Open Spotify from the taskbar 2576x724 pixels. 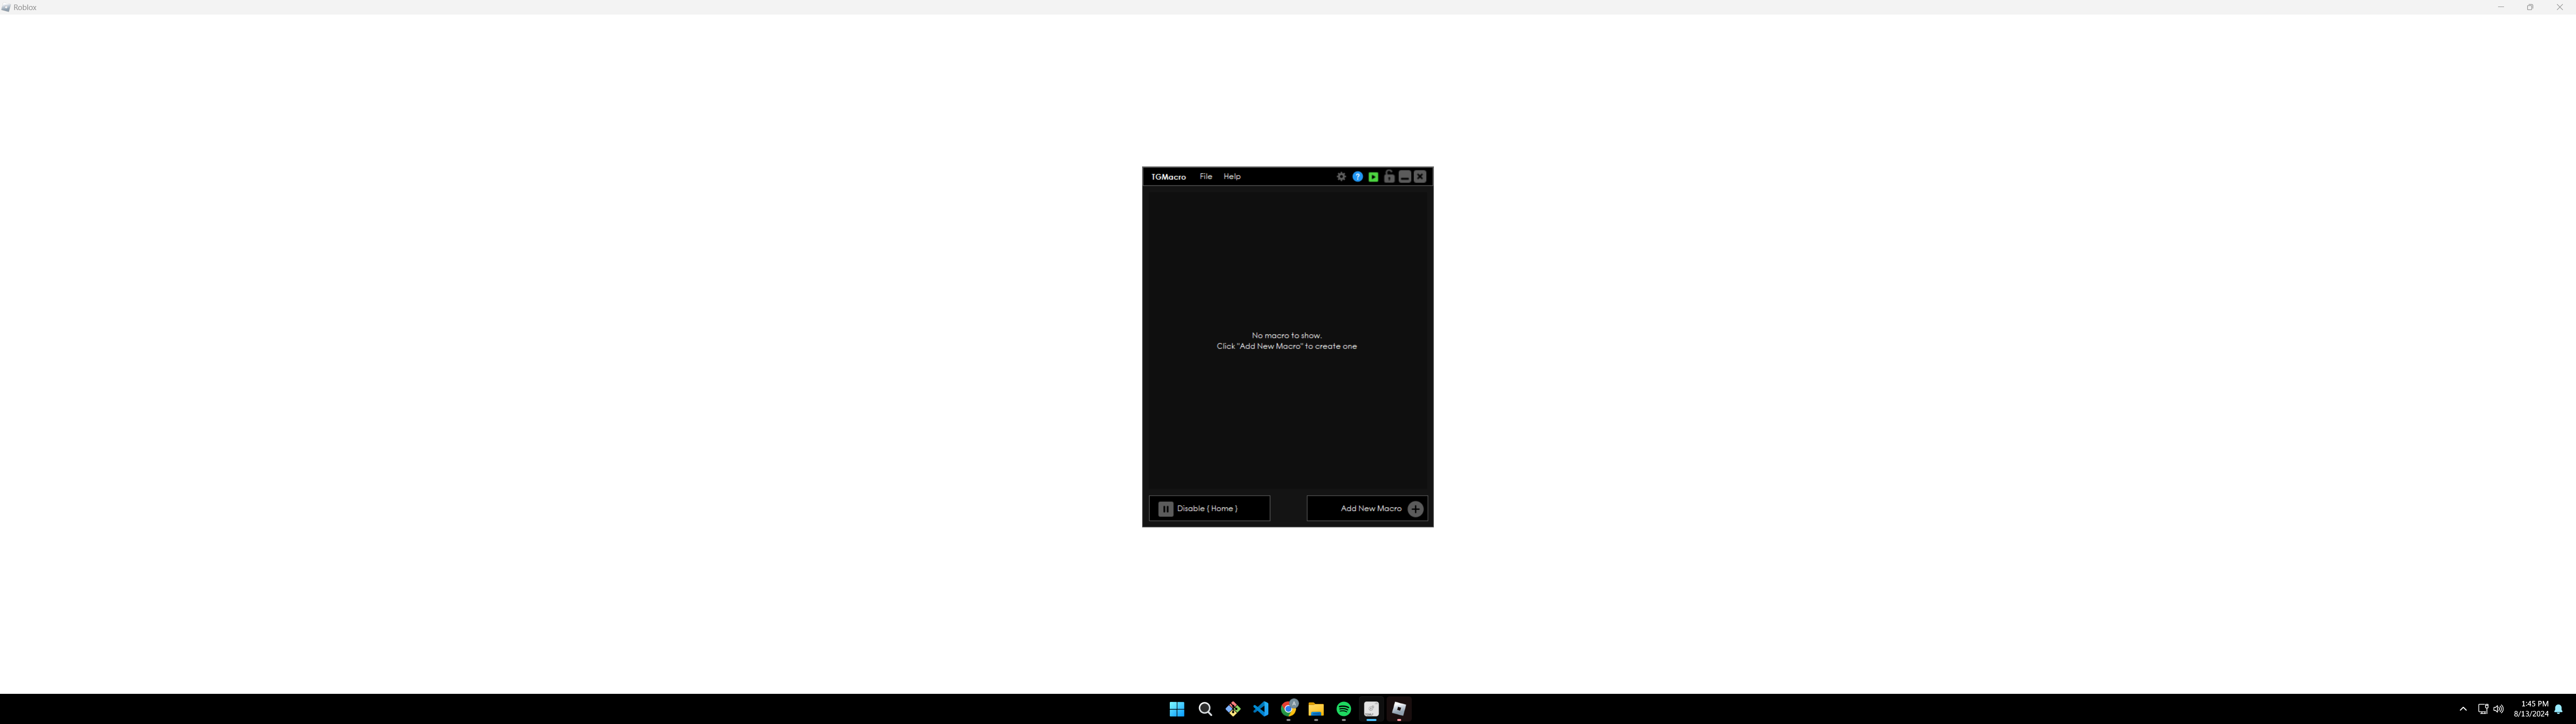pos(1344,709)
